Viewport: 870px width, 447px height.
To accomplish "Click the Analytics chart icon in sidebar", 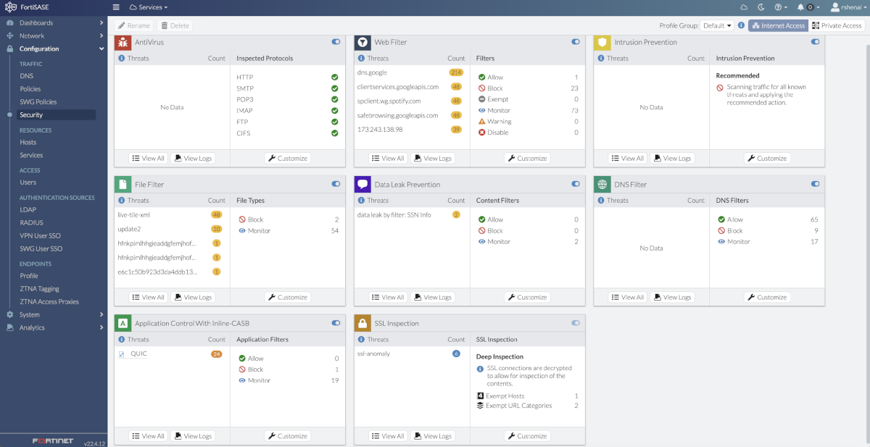I will coord(10,327).
